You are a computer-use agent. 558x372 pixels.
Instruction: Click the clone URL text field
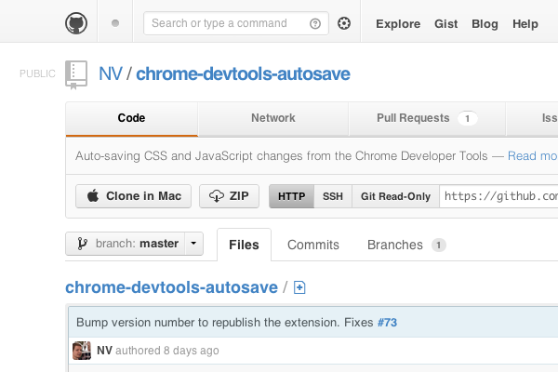click(x=498, y=196)
